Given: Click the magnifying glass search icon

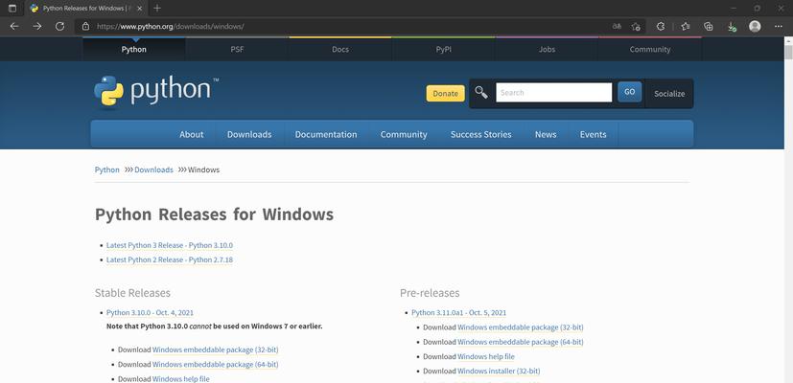Looking at the screenshot, I should (481, 93).
